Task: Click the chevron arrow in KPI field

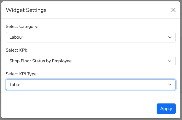Action: click(x=170, y=61)
